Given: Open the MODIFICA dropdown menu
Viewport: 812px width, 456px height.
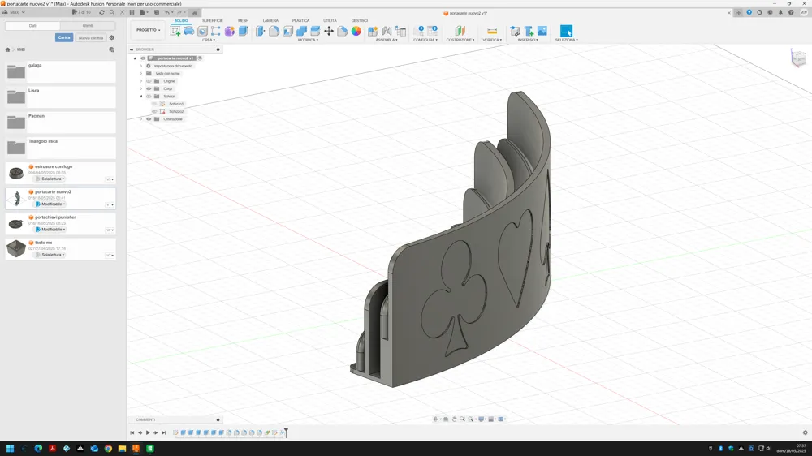Looking at the screenshot, I should click(308, 40).
